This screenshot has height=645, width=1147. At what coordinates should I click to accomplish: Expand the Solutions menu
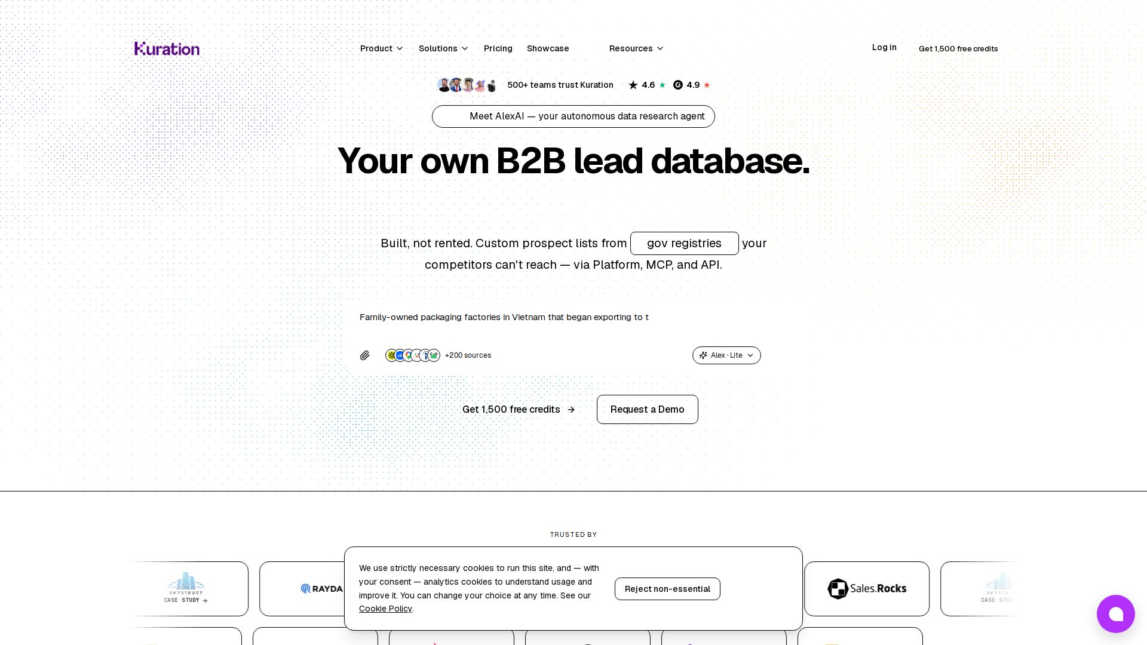pyautogui.click(x=443, y=48)
